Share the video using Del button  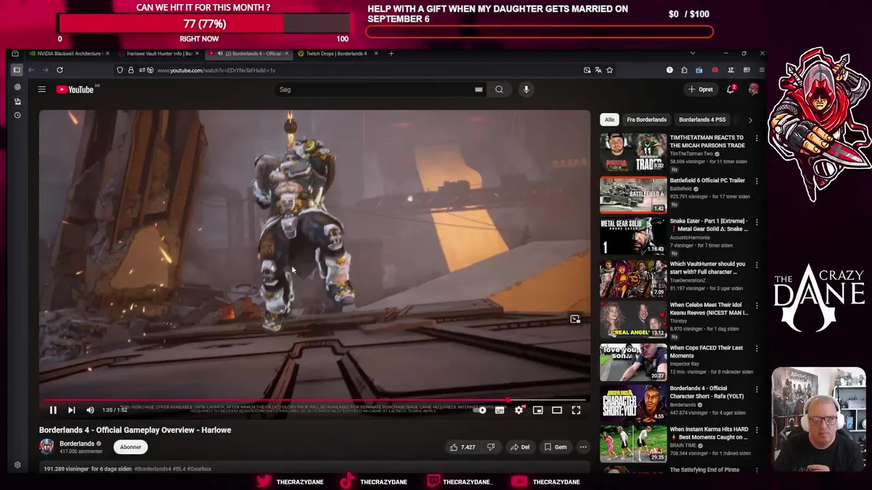tap(520, 447)
